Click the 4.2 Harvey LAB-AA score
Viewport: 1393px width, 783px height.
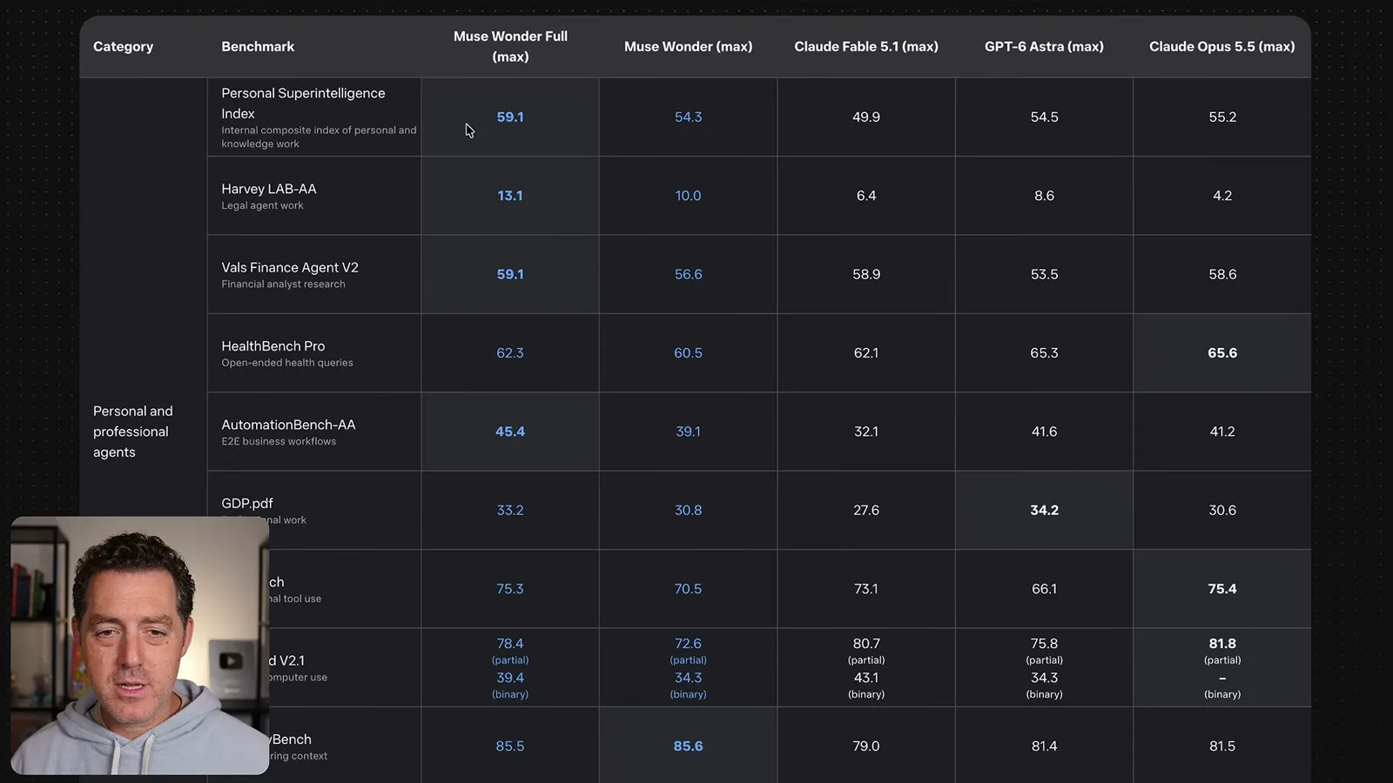pyautogui.click(x=1222, y=196)
